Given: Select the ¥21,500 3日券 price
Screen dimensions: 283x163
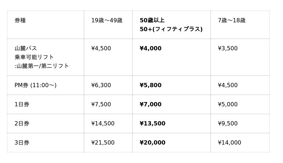Looking at the screenshot, I should coord(103,143).
